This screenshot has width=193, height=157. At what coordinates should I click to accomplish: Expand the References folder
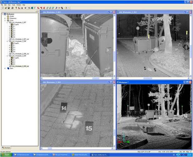coord(5,18)
